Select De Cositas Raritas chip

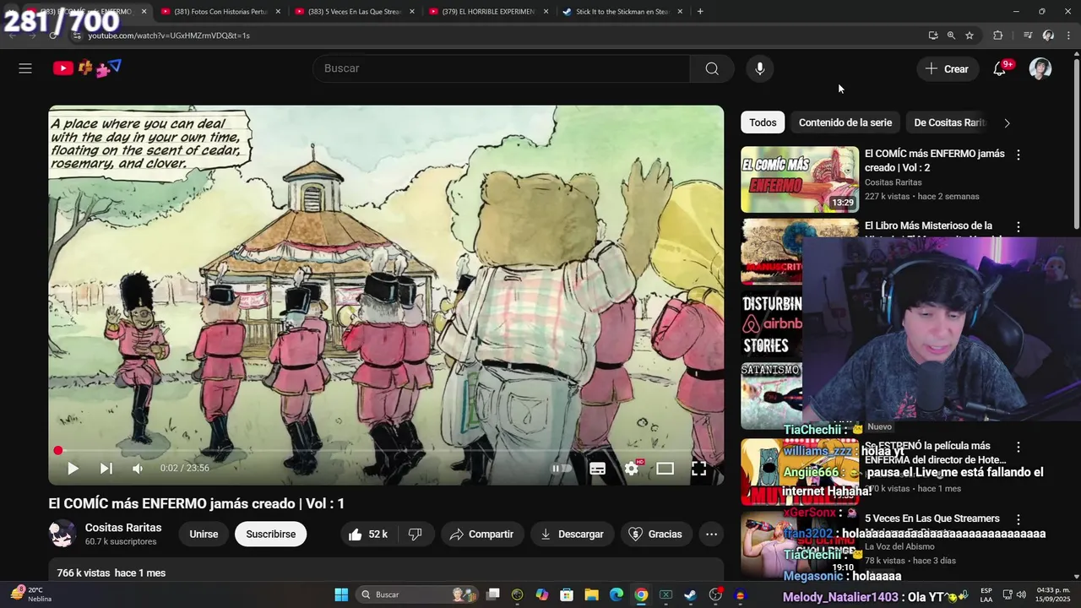[x=949, y=122]
